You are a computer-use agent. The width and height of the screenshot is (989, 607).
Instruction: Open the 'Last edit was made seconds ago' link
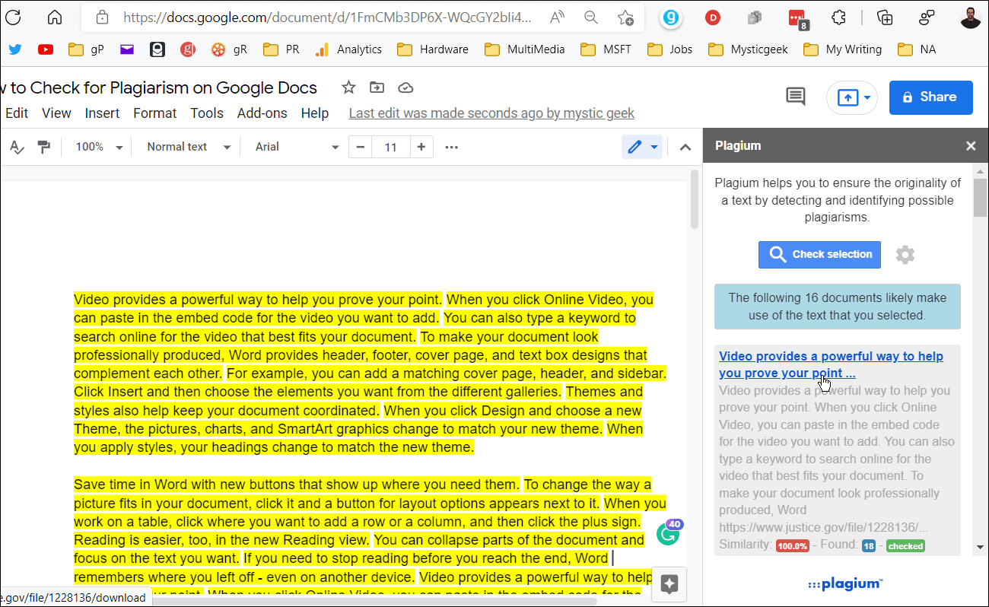point(491,113)
